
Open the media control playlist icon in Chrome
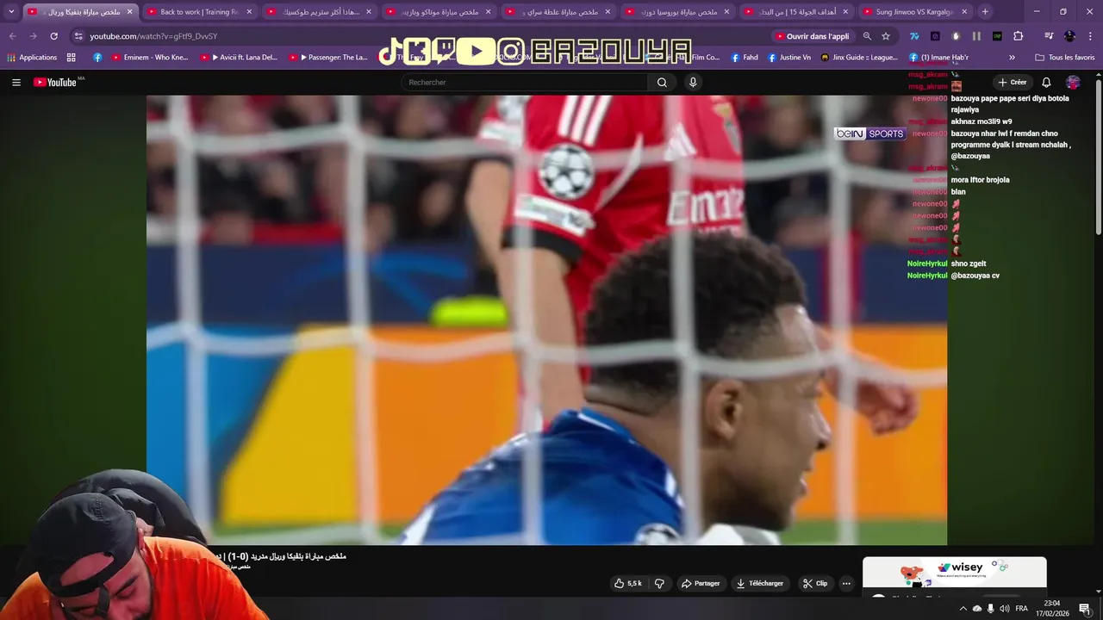(x=1049, y=36)
